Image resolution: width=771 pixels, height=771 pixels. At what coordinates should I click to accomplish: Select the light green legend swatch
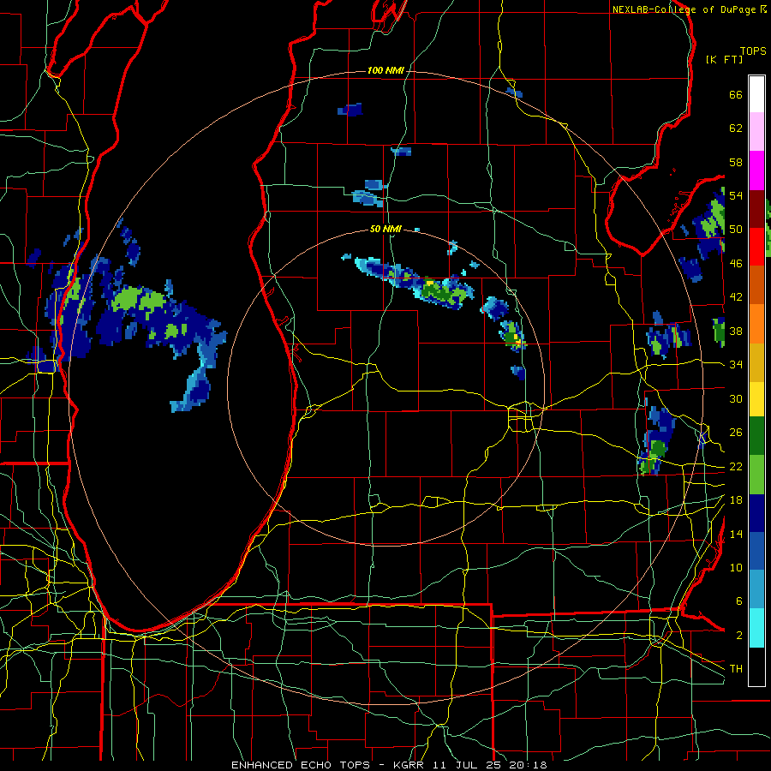pos(756,475)
